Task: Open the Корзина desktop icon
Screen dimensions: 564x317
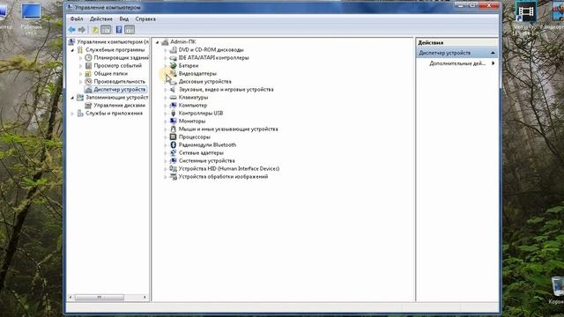Action: pos(557,290)
